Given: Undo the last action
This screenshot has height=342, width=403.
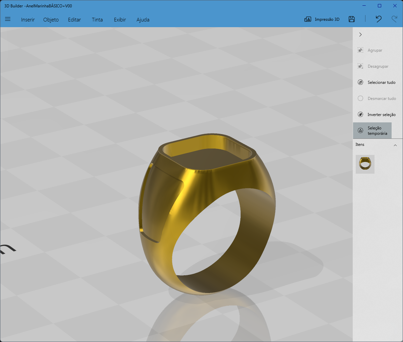Looking at the screenshot, I should tap(378, 19).
